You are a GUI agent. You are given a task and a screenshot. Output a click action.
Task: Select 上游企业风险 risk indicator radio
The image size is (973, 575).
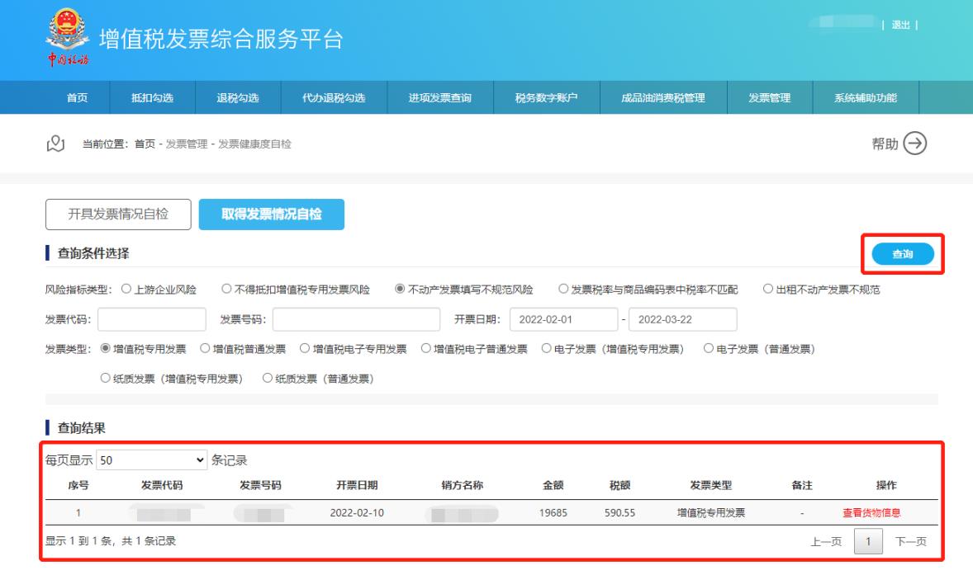point(126,290)
